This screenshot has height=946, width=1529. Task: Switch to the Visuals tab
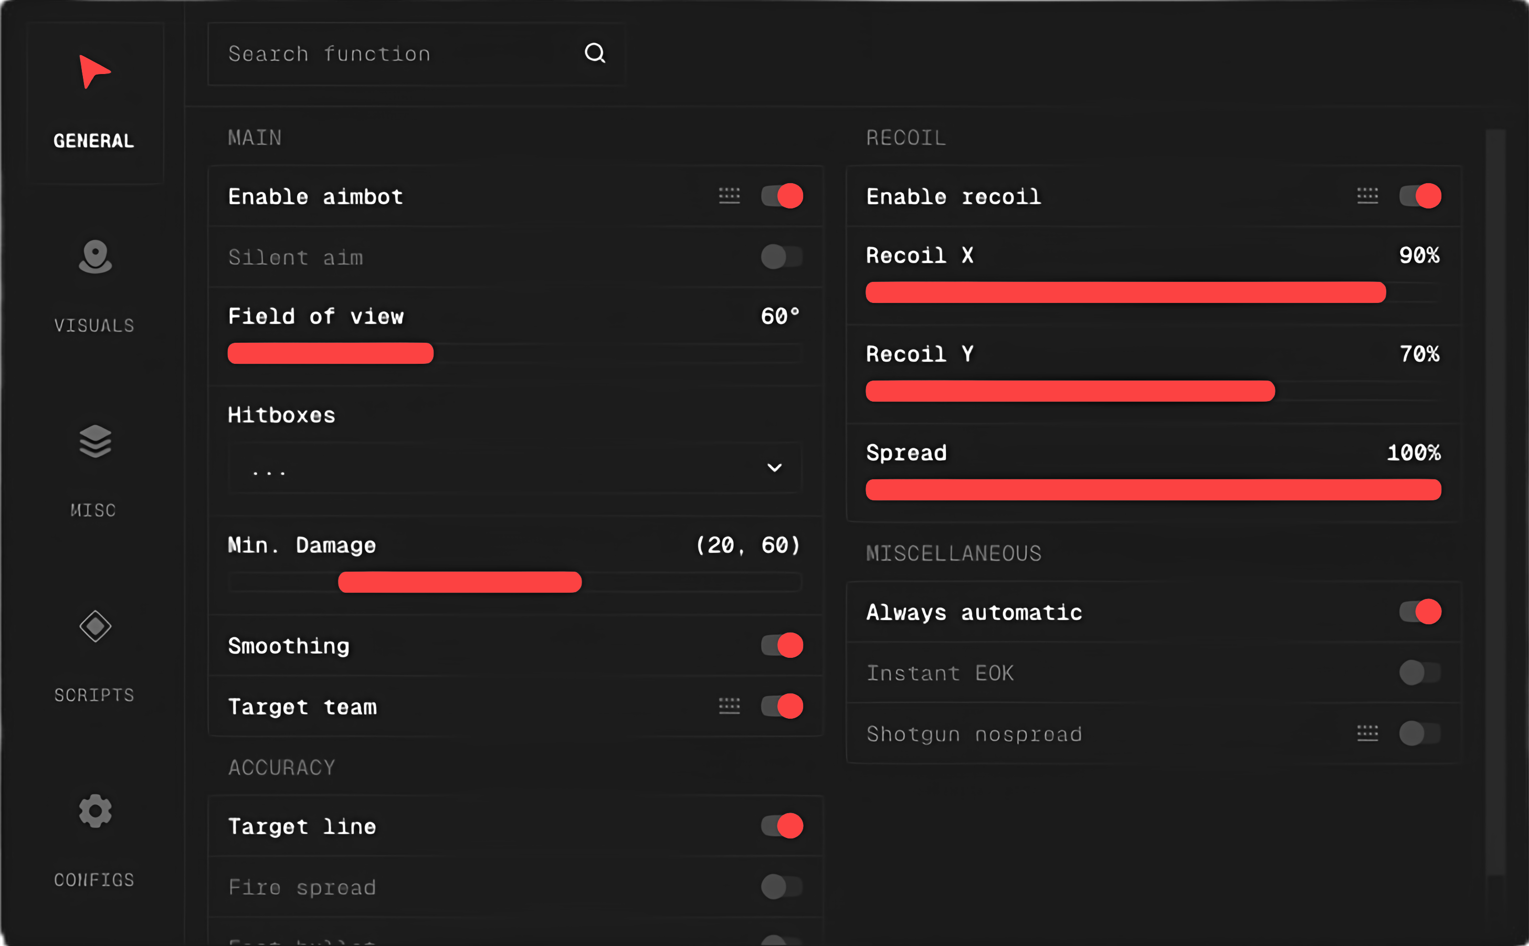tap(95, 285)
